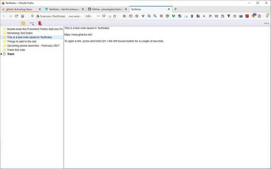Click the red square extension icon
Screen dimensions: 271x169
click(247, 16)
